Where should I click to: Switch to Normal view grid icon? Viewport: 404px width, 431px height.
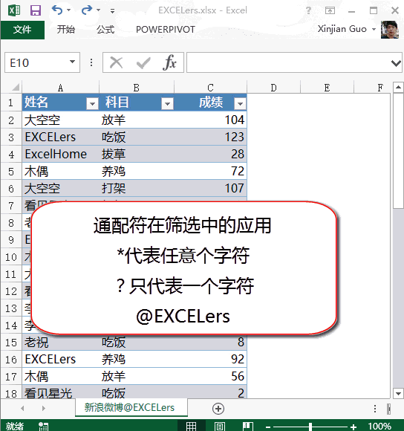(x=191, y=426)
